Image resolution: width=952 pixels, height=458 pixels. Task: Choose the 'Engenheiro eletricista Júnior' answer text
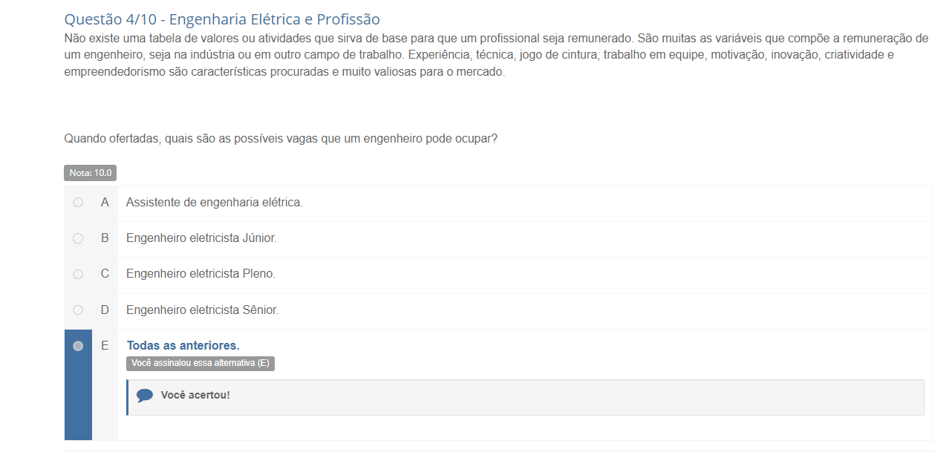200,238
